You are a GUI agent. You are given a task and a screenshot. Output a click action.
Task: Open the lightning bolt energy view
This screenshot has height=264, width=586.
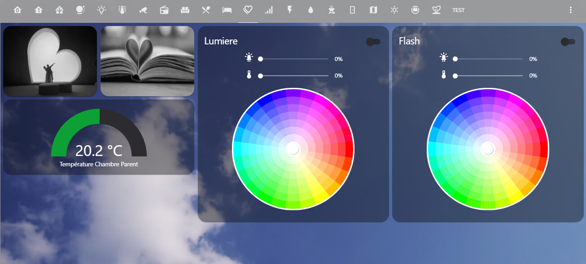pyautogui.click(x=290, y=10)
